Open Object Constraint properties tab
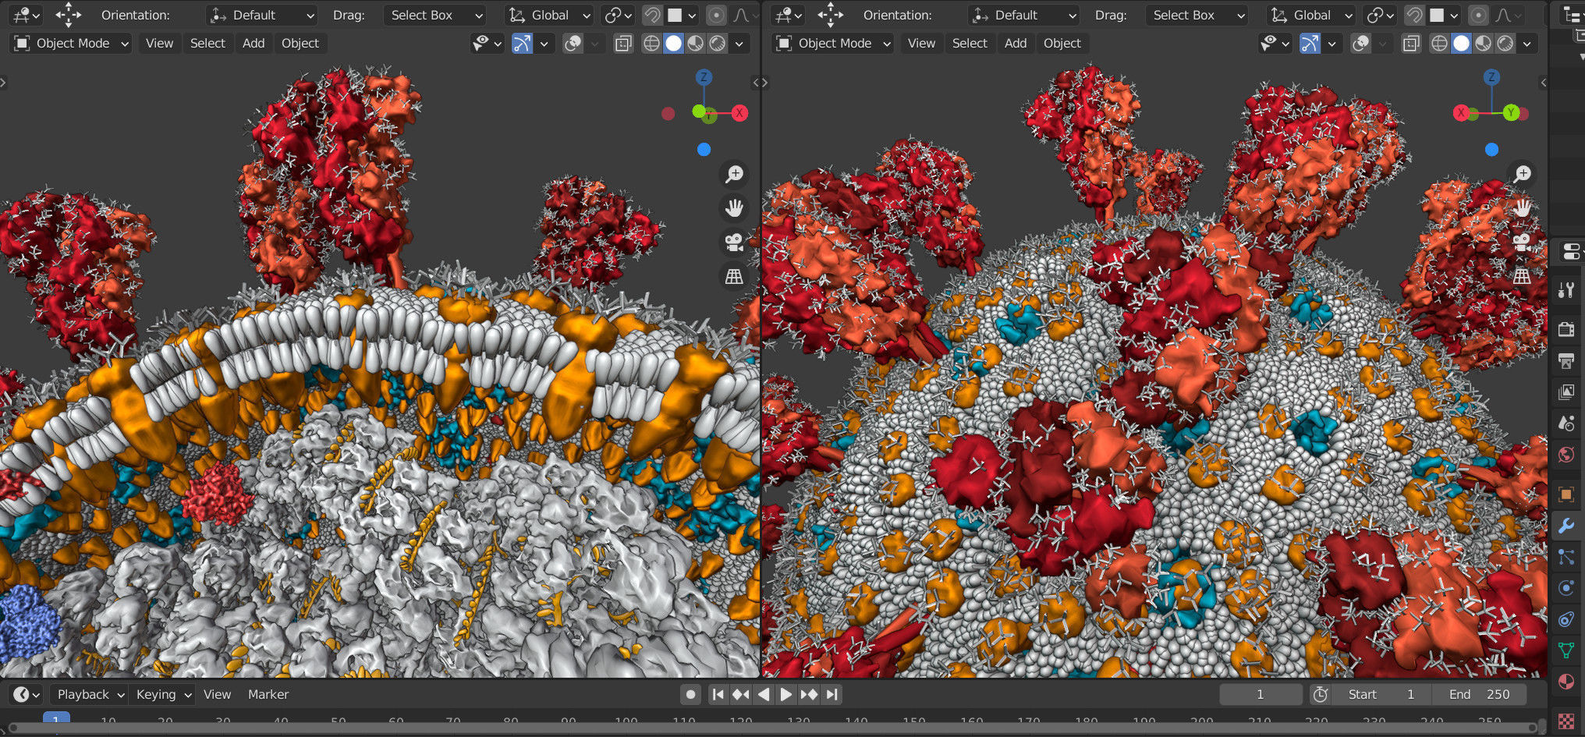This screenshot has height=737, width=1585. coord(1566,619)
